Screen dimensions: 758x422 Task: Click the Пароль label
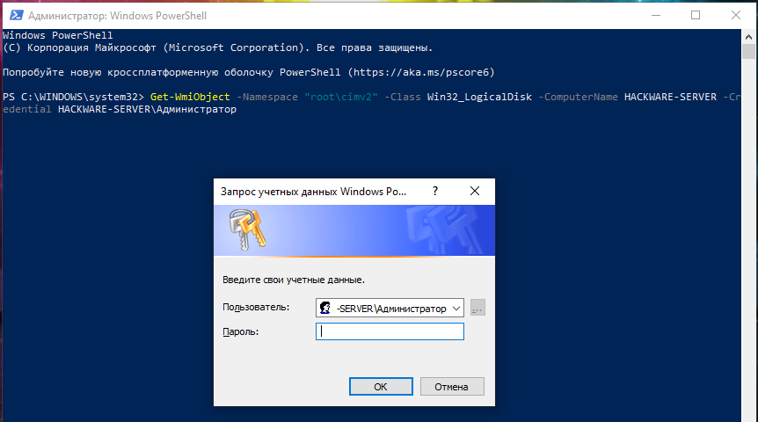[x=242, y=331]
